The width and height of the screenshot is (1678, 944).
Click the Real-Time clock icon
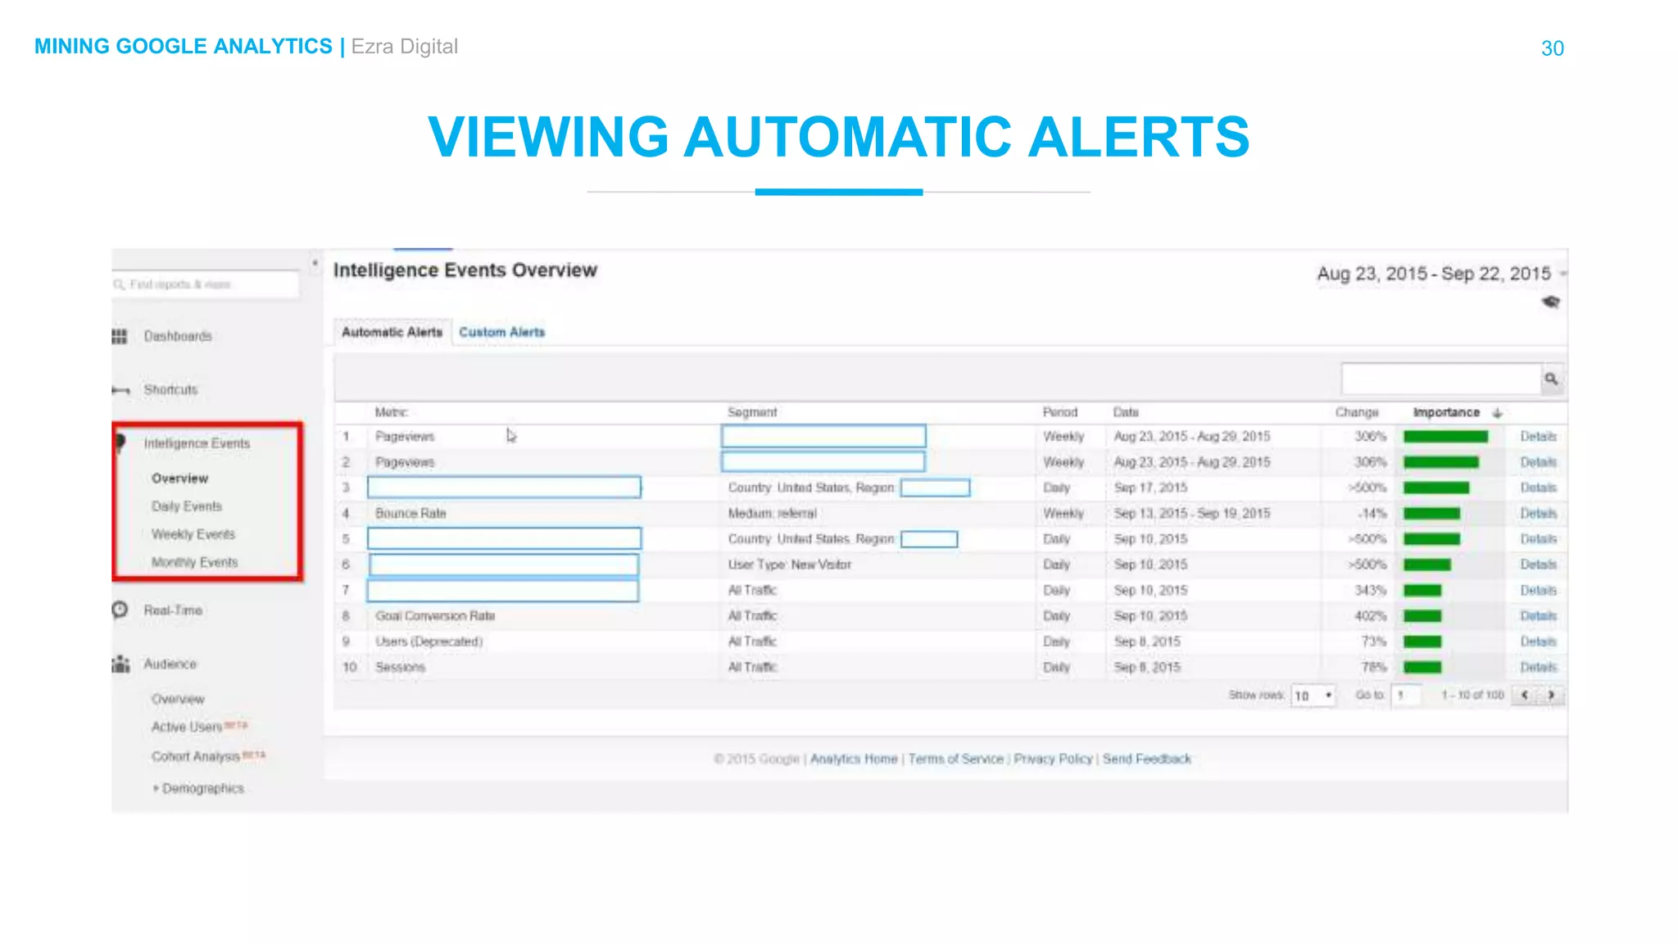point(120,610)
